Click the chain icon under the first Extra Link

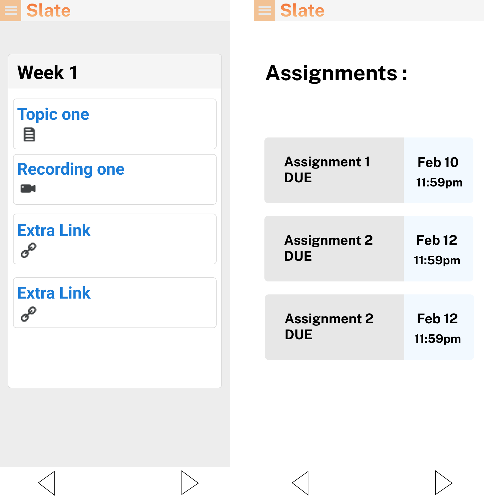(x=29, y=250)
